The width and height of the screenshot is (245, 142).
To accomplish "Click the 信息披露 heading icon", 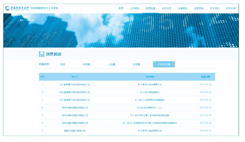I will 42,54.
